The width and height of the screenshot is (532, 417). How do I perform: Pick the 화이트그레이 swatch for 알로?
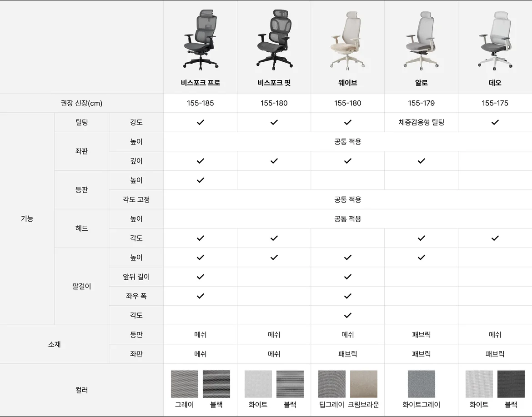[x=422, y=384]
